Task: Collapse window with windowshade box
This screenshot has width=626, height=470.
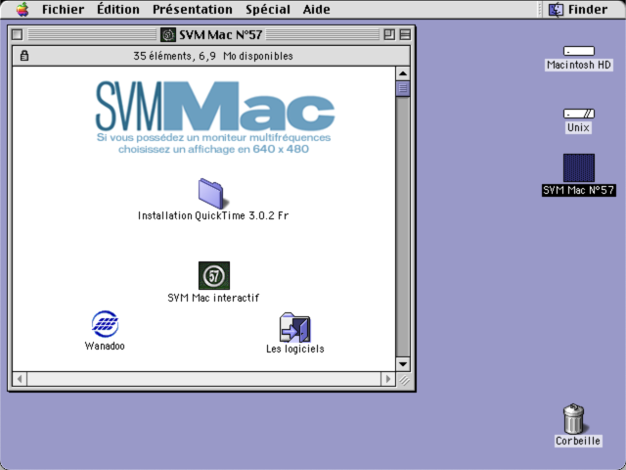Action: [405, 35]
